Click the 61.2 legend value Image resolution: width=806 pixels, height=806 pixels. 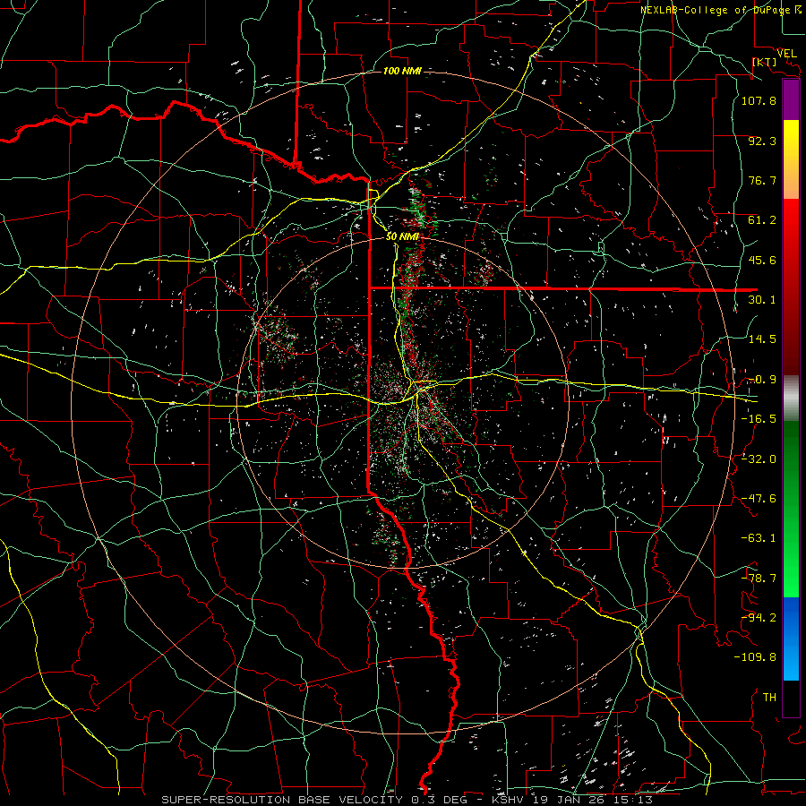(x=762, y=220)
